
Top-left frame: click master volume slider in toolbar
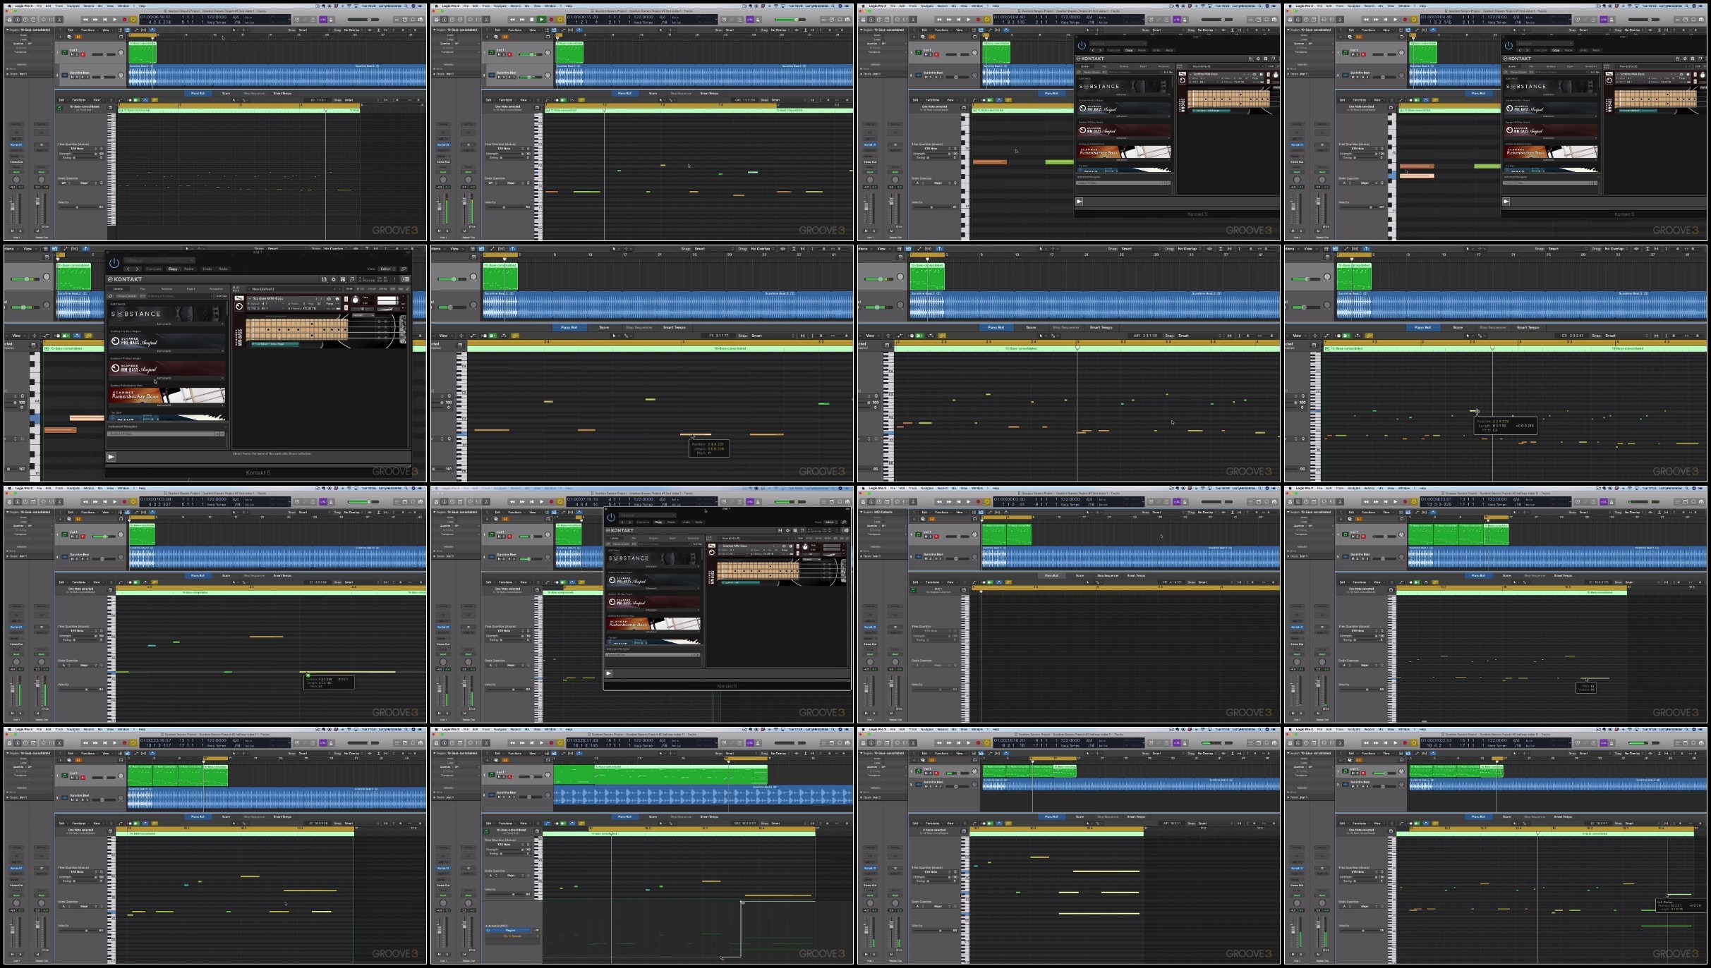pos(363,20)
